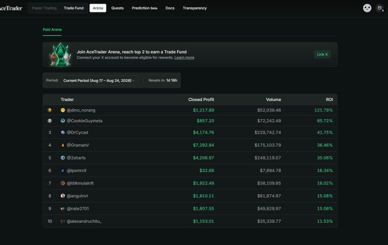Image resolution: width=388 pixels, height=245 pixels.
Task: Click the 35.06% ROI value
Action: point(325,158)
